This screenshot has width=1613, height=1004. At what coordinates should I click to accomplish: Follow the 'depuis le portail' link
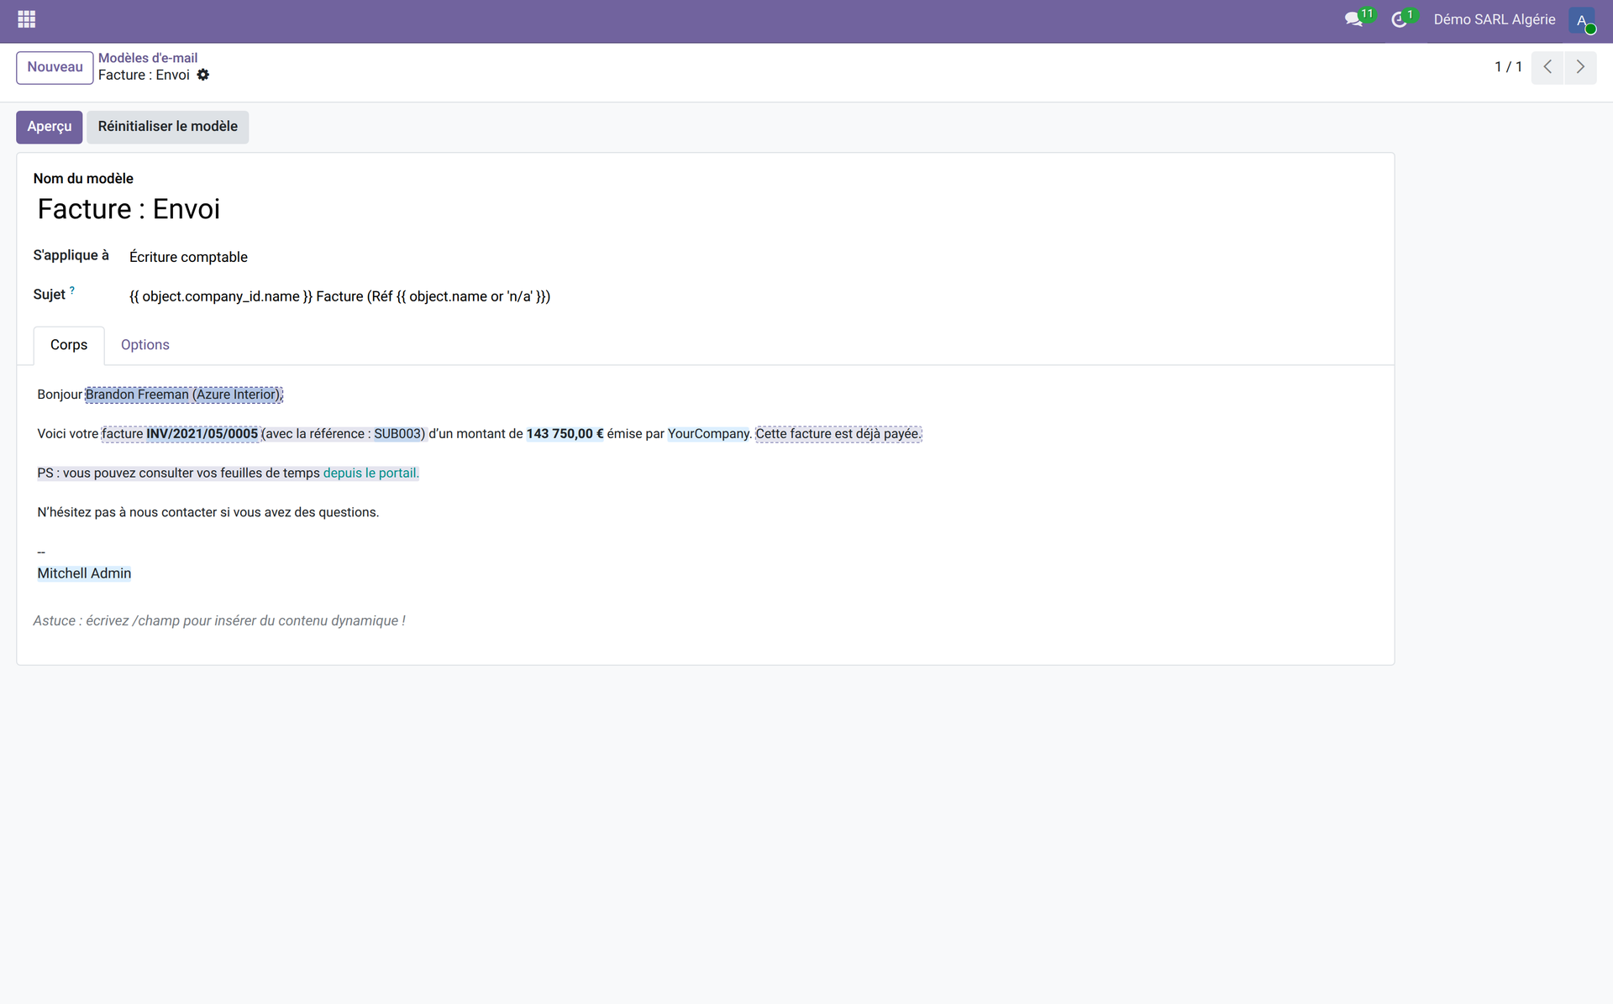(370, 473)
